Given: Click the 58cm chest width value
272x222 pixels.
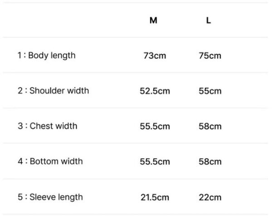Looking at the screenshot, I should tap(210, 126).
